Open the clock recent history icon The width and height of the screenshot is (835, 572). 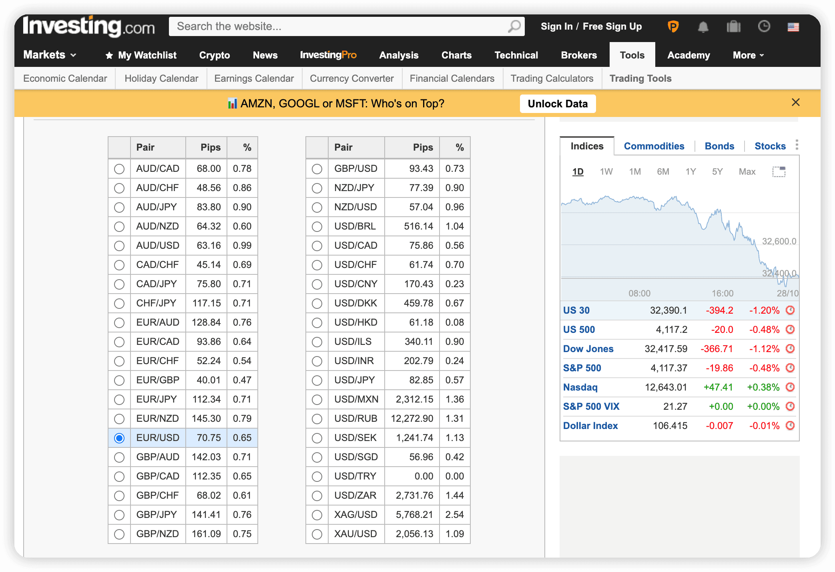point(764,26)
